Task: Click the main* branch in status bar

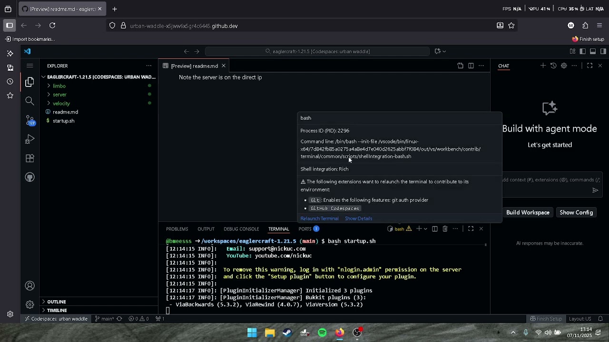Action: tap(105, 319)
